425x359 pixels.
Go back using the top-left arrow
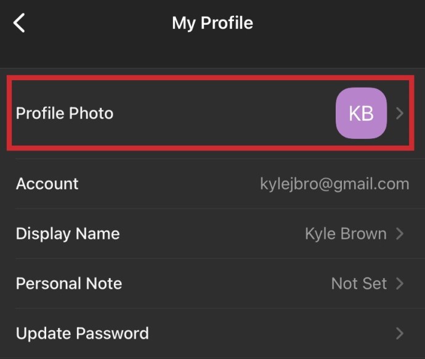pos(19,23)
